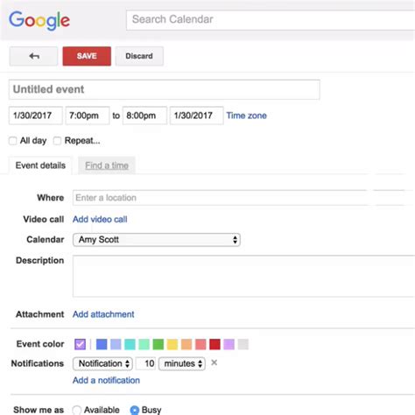The width and height of the screenshot is (415, 415).
Task: Open the Event details tab
Action: (x=40, y=165)
